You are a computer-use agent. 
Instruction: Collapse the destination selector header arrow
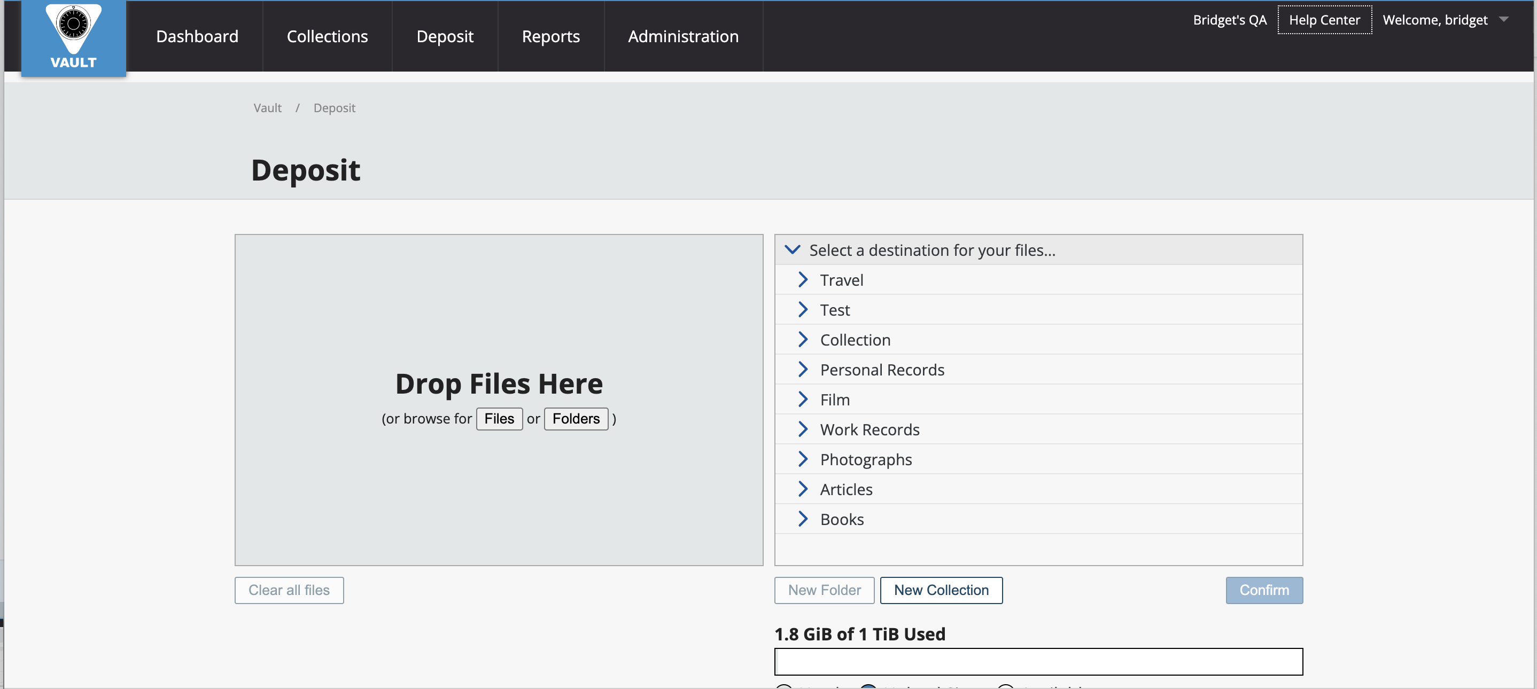point(792,250)
